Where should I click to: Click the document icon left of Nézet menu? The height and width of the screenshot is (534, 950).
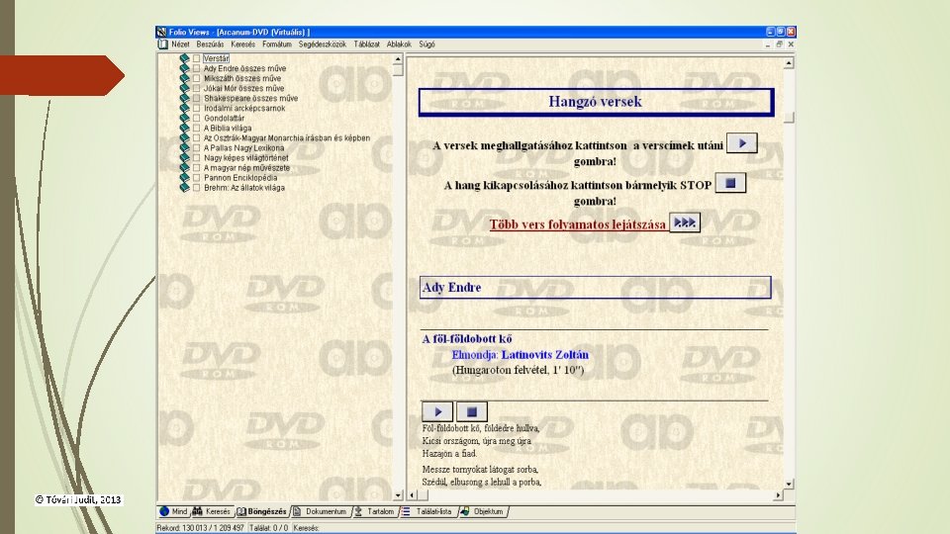click(162, 44)
